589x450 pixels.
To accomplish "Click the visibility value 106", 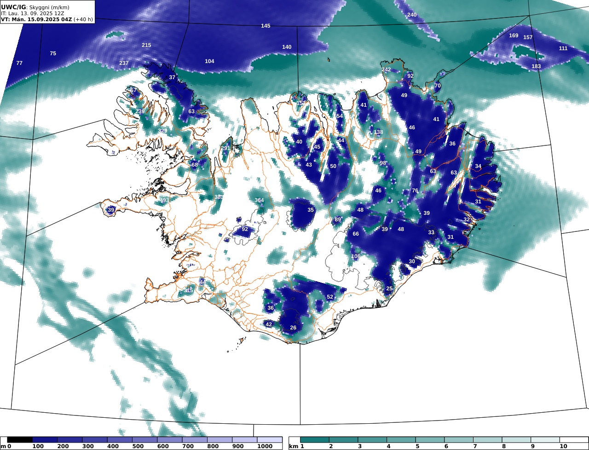I will pos(356,256).
